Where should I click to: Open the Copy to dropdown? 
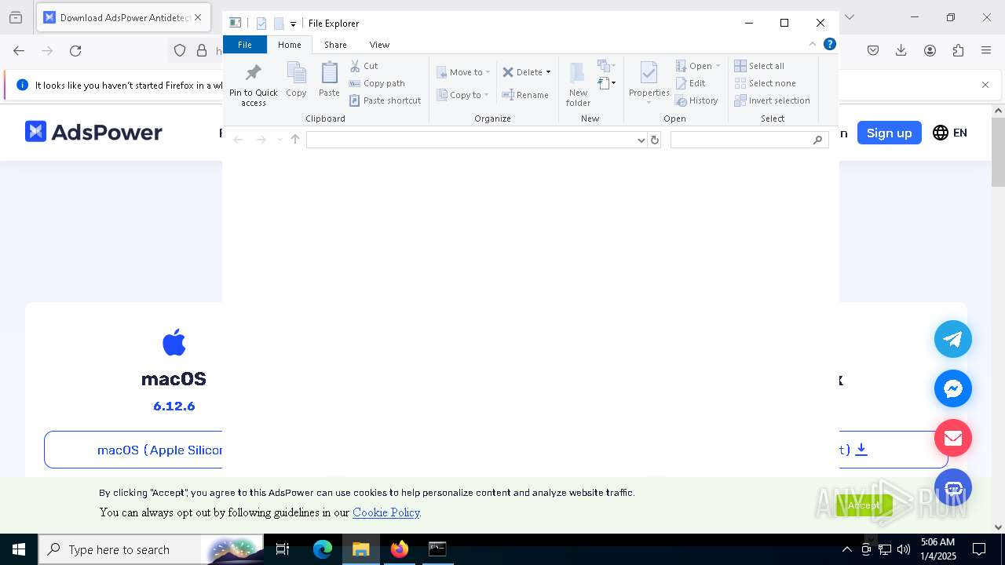pyautogui.click(x=463, y=95)
